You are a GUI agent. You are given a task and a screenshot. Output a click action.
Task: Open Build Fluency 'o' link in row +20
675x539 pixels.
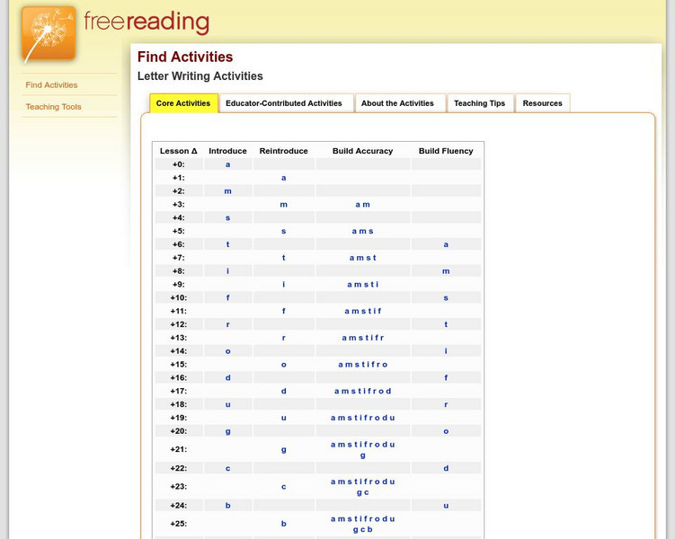[x=446, y=431]
